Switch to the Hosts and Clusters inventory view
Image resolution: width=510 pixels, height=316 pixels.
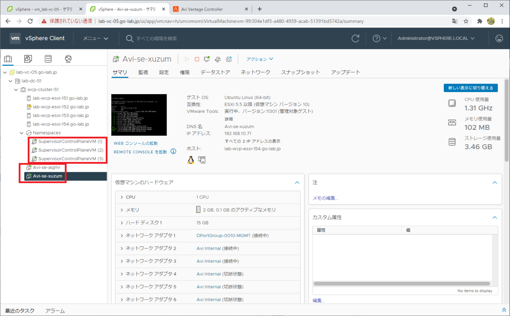click(8, 59)
